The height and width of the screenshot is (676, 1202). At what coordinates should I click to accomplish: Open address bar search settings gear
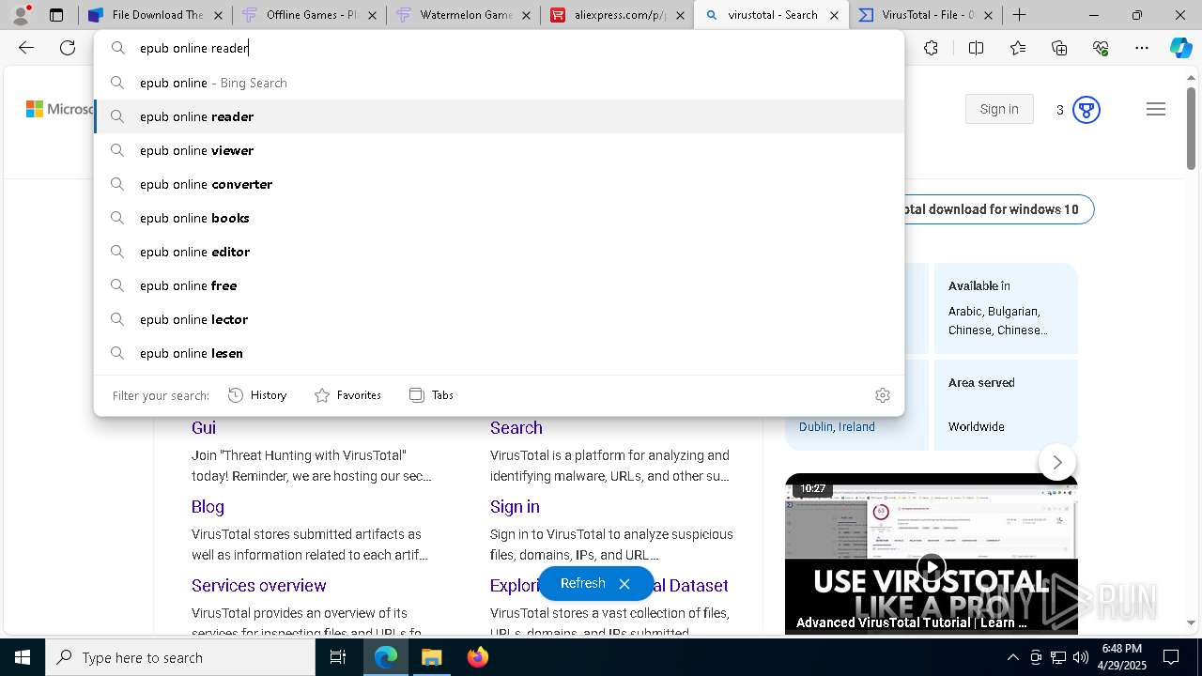[882, 395]
